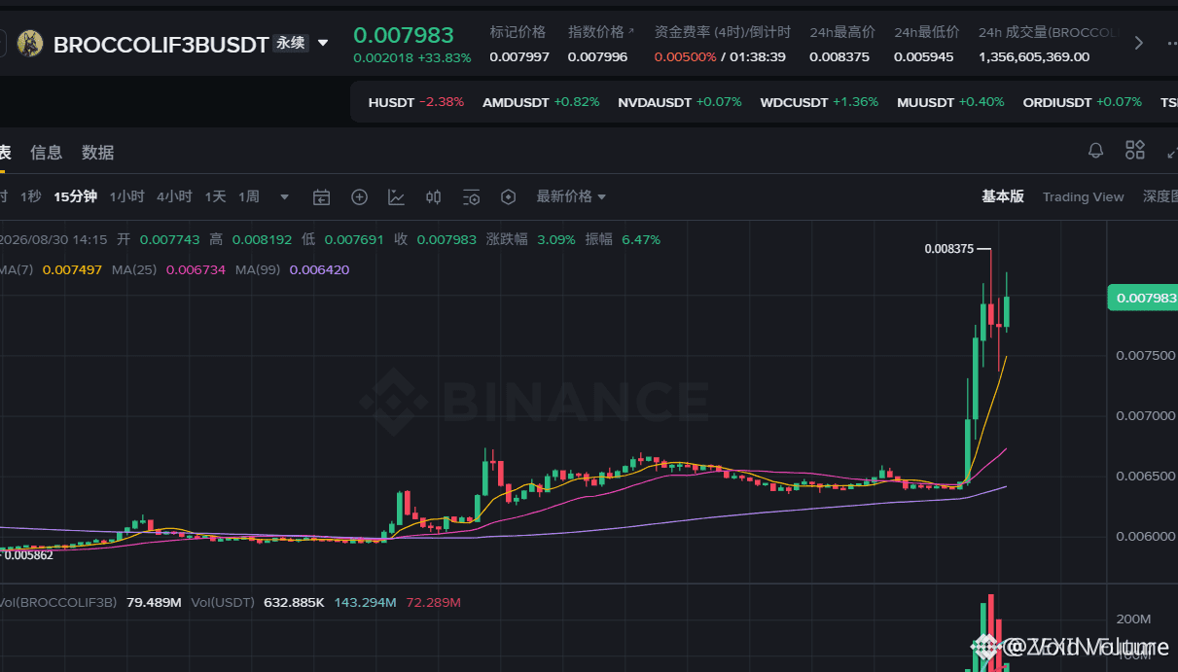The image size is (1178, 672).
Task: Select the 1小时 interval
Action: click(126, 196)
